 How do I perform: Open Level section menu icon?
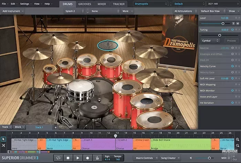[236, 18]
